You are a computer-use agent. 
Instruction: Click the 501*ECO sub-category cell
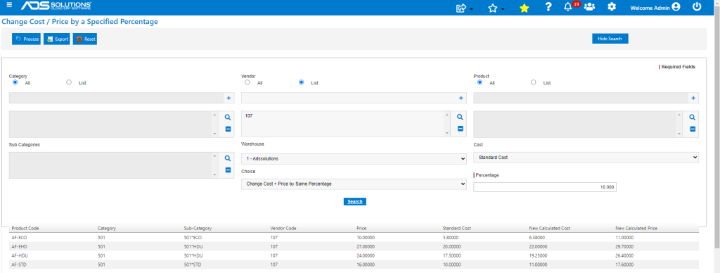click(193, 238)
